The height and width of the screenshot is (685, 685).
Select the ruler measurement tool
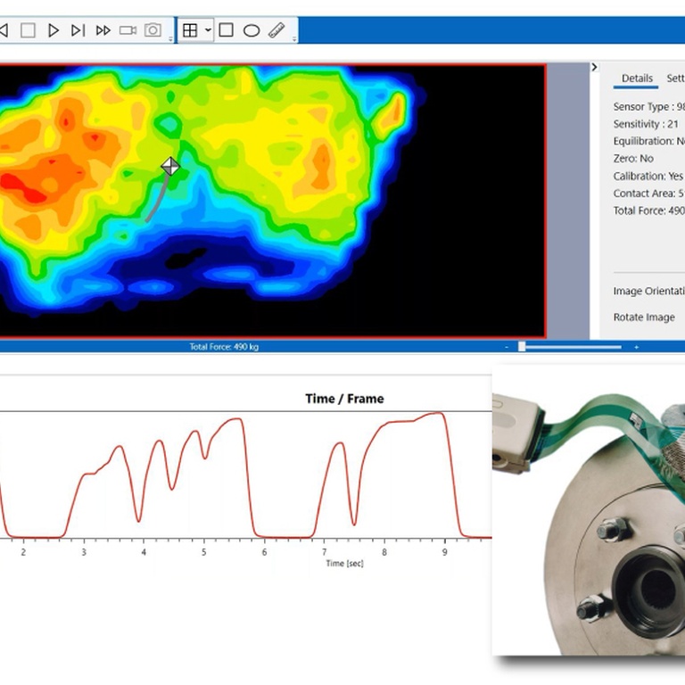277,30
